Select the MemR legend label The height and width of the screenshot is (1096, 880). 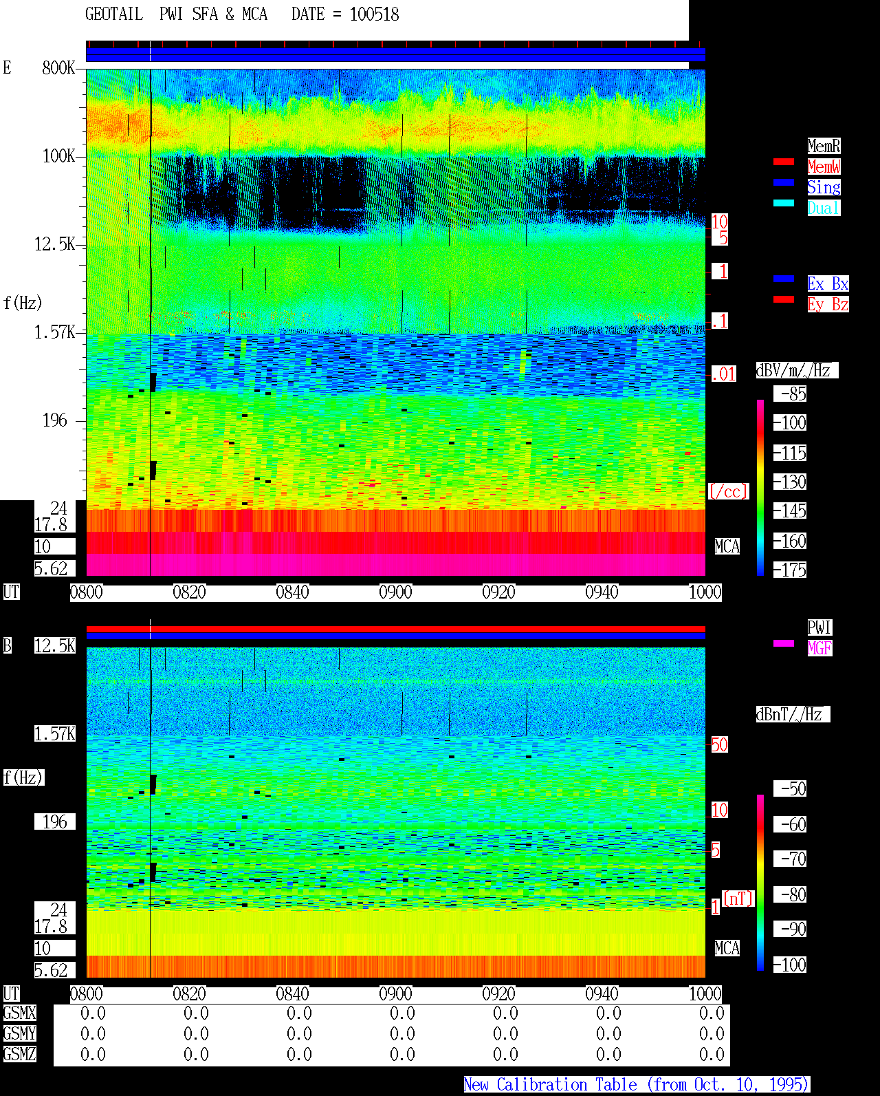[824, 146]
